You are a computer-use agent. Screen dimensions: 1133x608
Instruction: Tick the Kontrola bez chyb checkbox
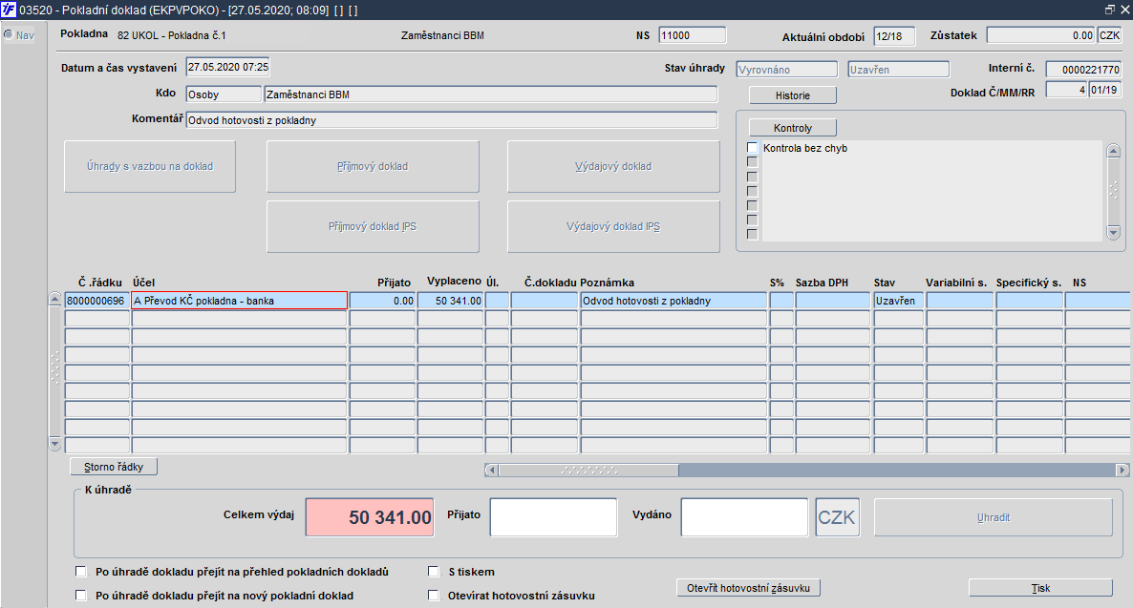tap(752, 147)
